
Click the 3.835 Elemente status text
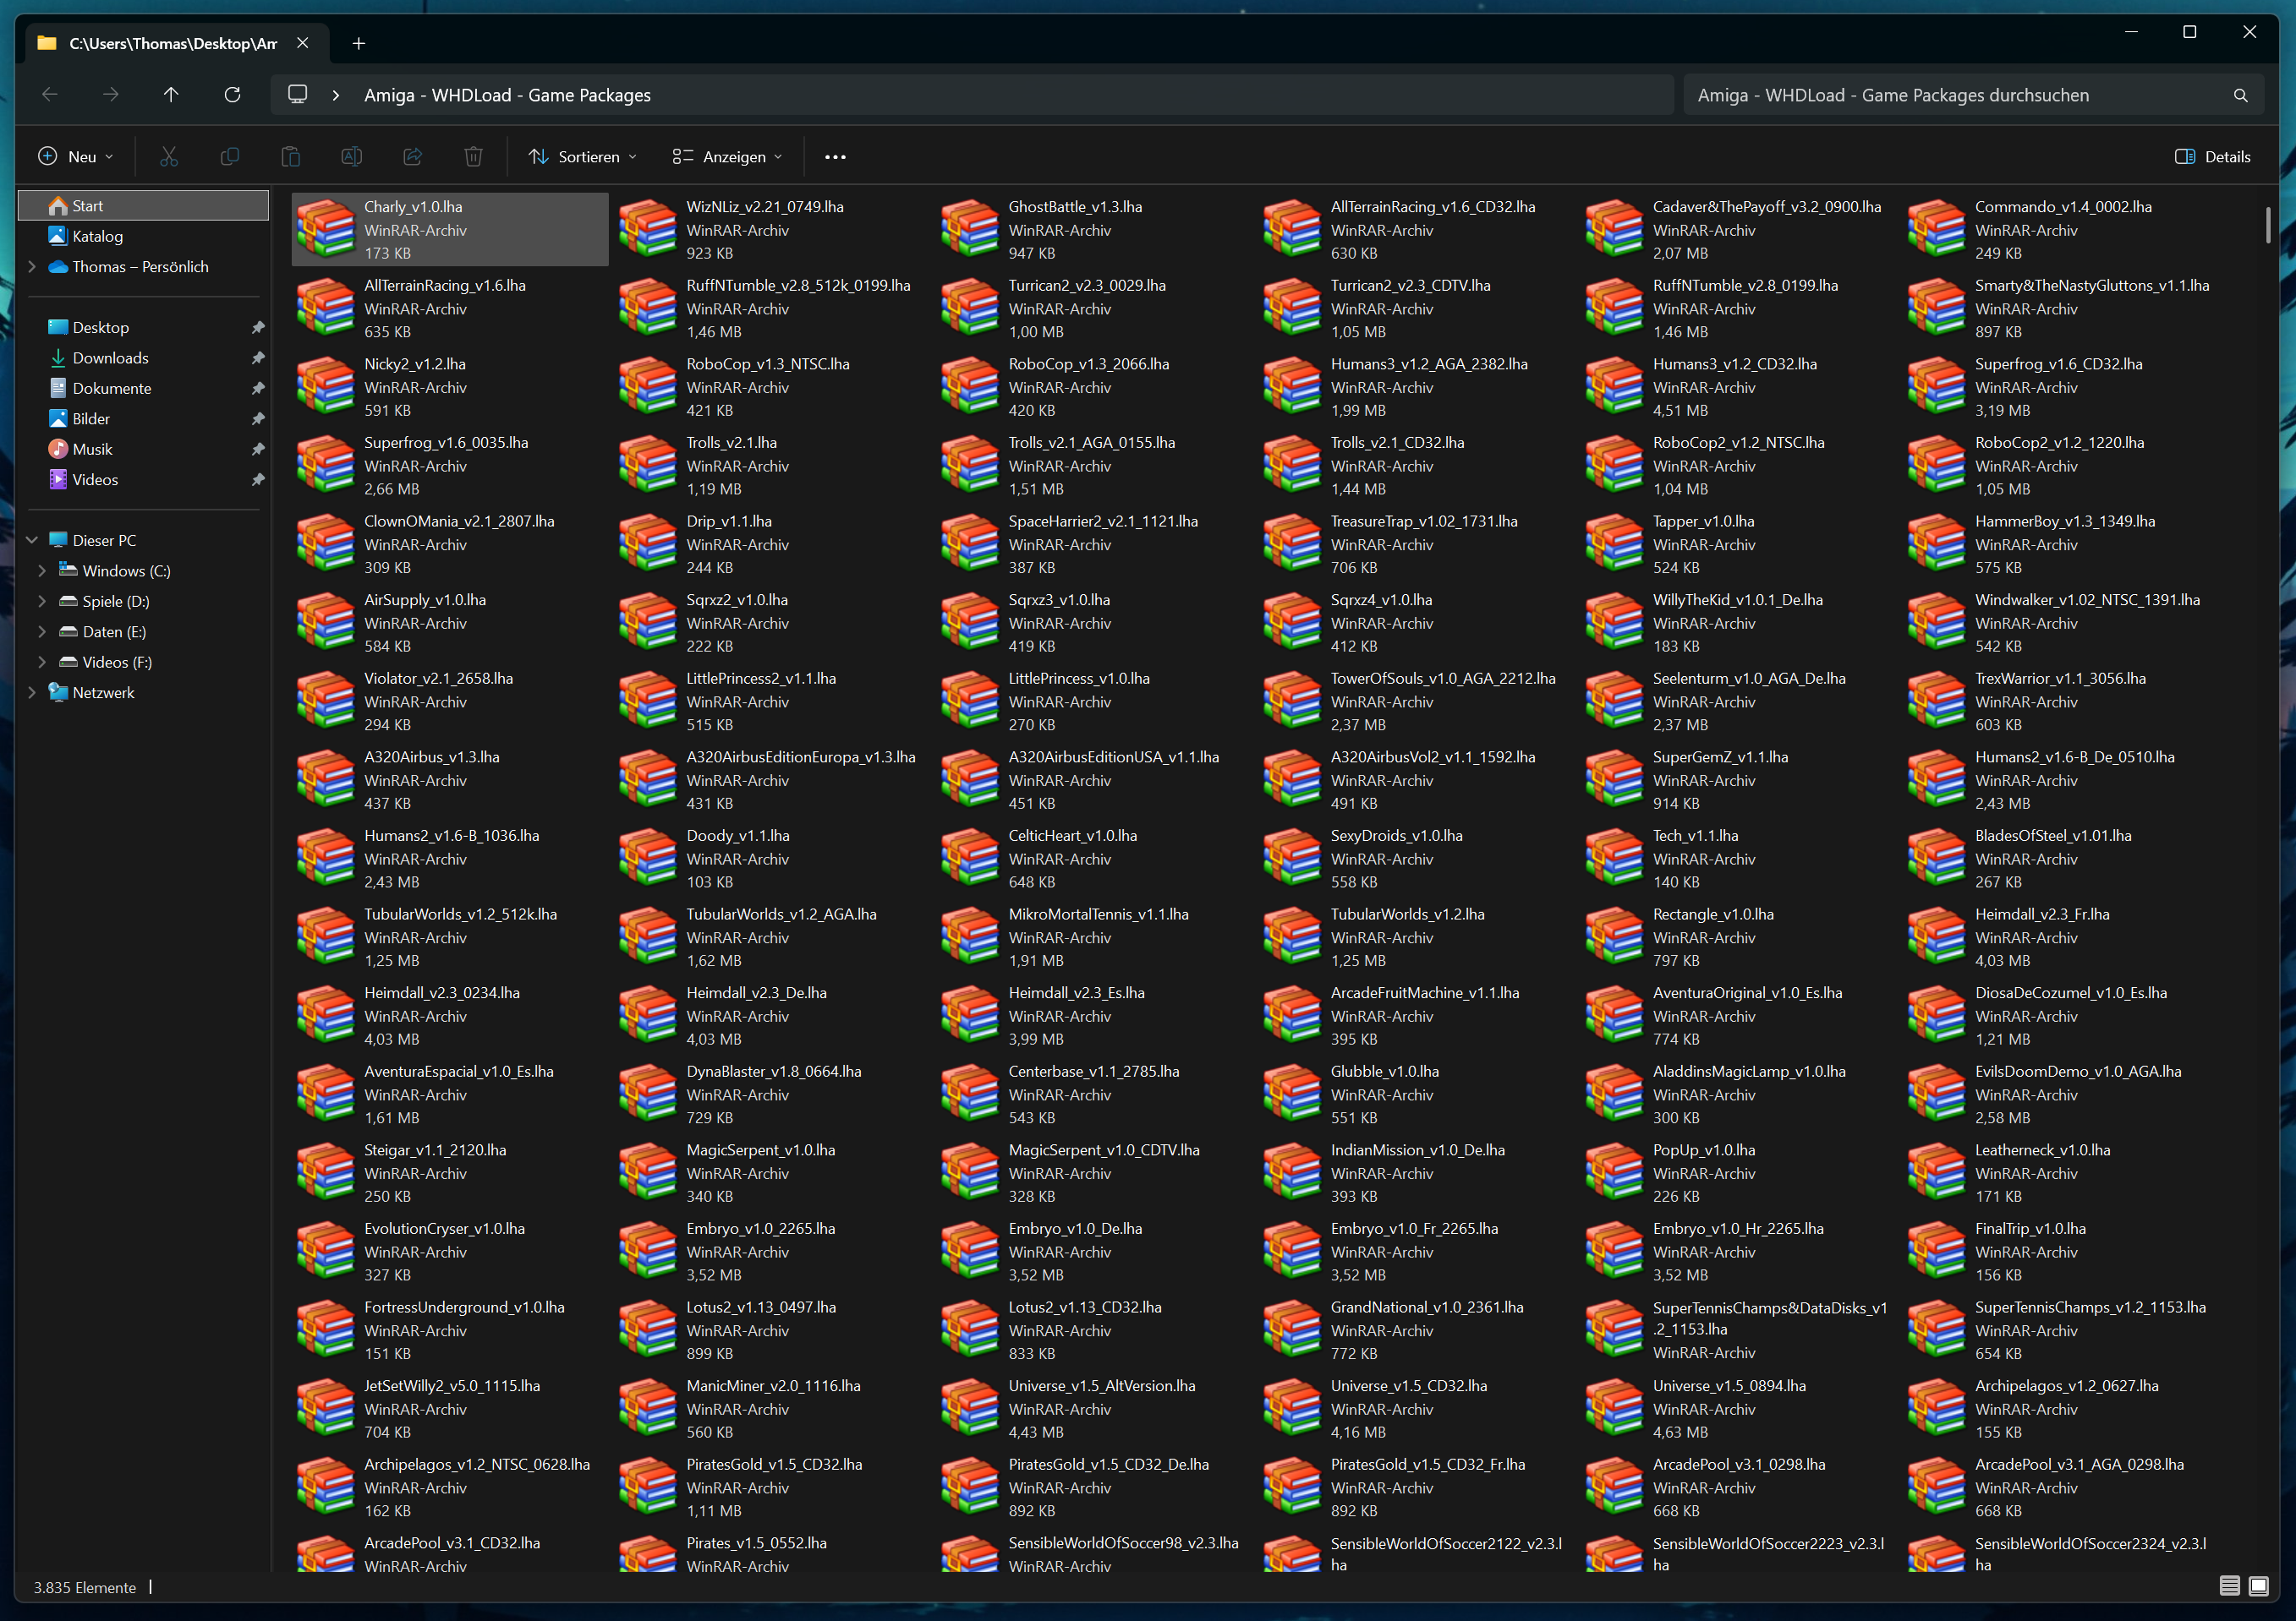coord(85,1587)
